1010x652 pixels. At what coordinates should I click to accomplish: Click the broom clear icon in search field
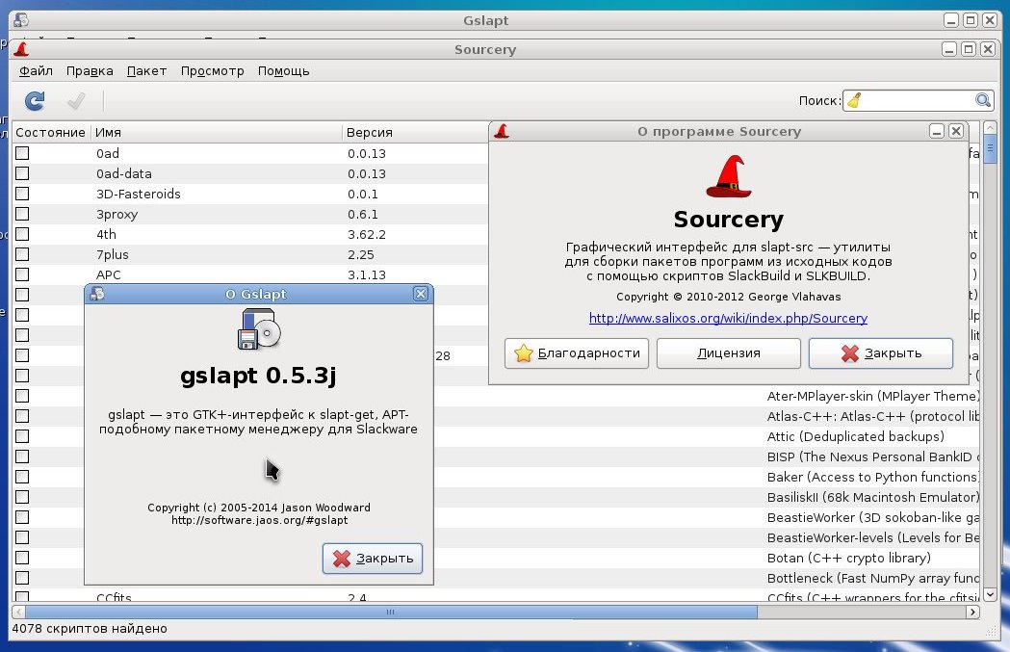tap(854, 100)
